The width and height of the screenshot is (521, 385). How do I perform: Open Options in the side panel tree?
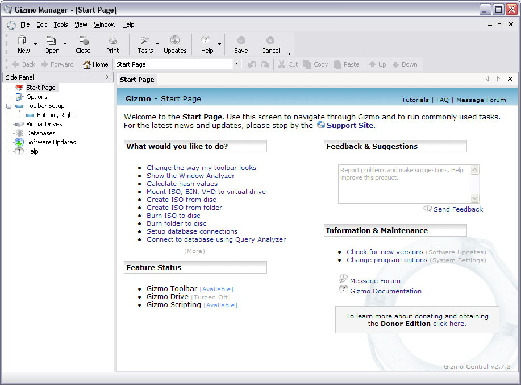point(36,97)
